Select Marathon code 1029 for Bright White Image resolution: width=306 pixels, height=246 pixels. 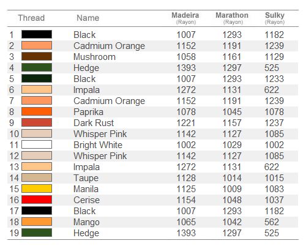click(232, 145)
